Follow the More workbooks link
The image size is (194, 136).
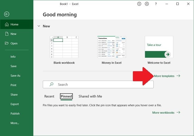pos(166,112)
